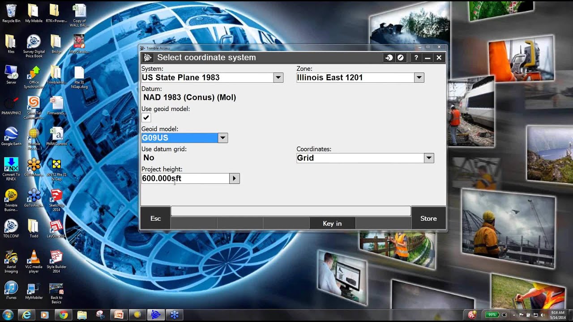Open the Project height arrow menu
This screenshot has width=573, height=322.
pyautogui.click(x=234, y=178)
